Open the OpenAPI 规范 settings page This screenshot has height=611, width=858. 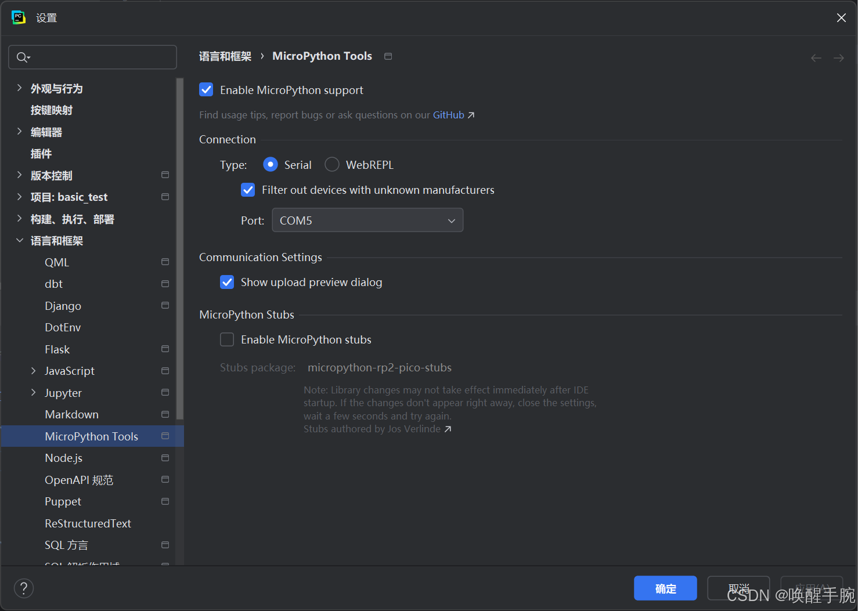(79, 480)
